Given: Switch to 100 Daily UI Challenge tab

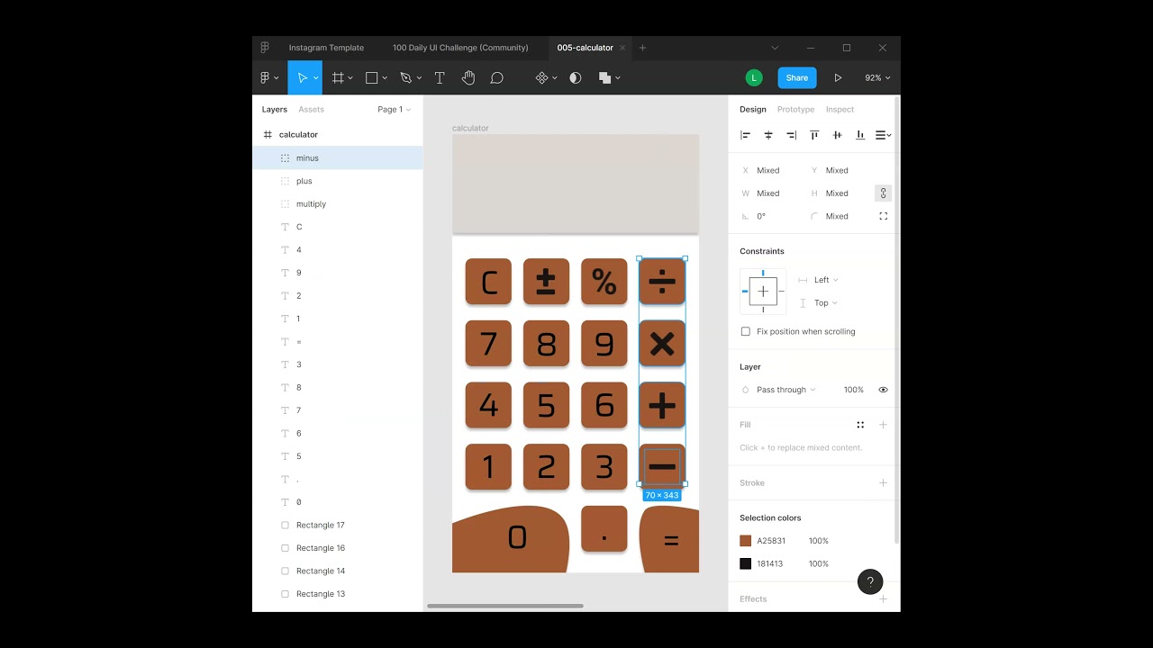Looking at the screenshot, I should point(460,48).
